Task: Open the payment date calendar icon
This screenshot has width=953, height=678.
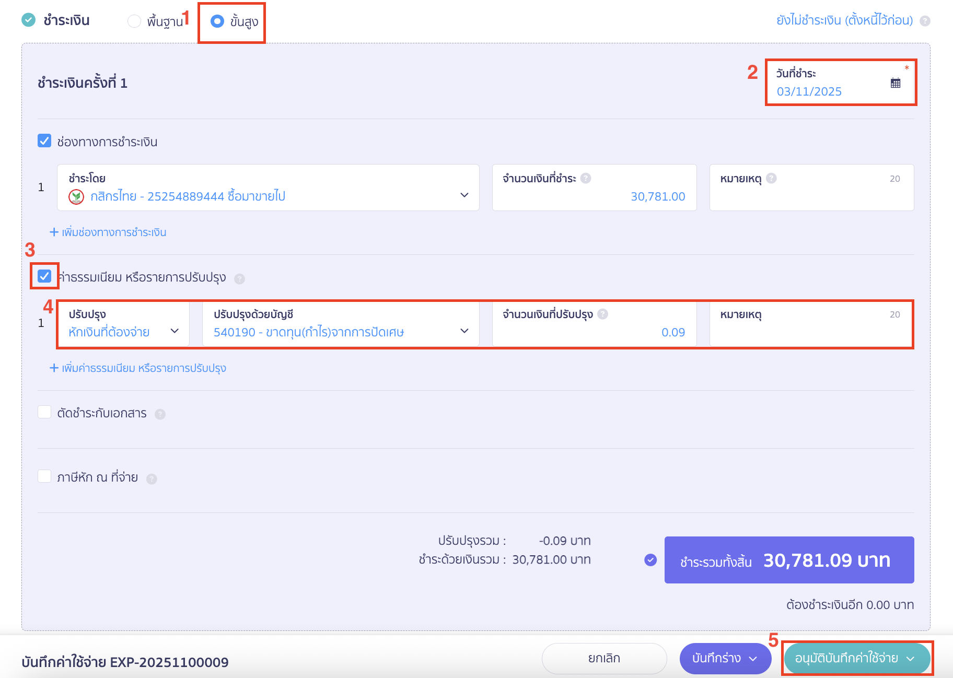Action: pyautogui.click(x=895, y=83)
